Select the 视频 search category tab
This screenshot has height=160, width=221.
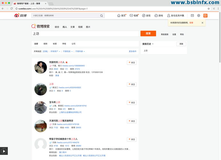coord(80,27)
